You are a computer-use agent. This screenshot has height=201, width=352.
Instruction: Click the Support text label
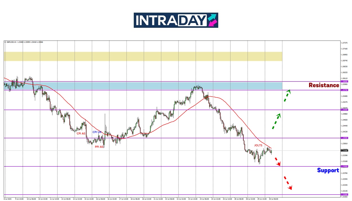(x=328, y=170)
